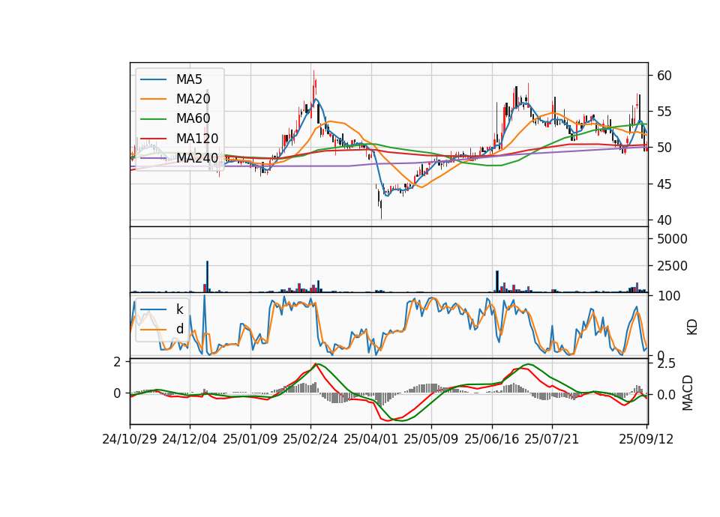Click the 25/06/16 date axis label
This screenshot has height=517, width=720.
pyautogui.click(x=492, y=440)
